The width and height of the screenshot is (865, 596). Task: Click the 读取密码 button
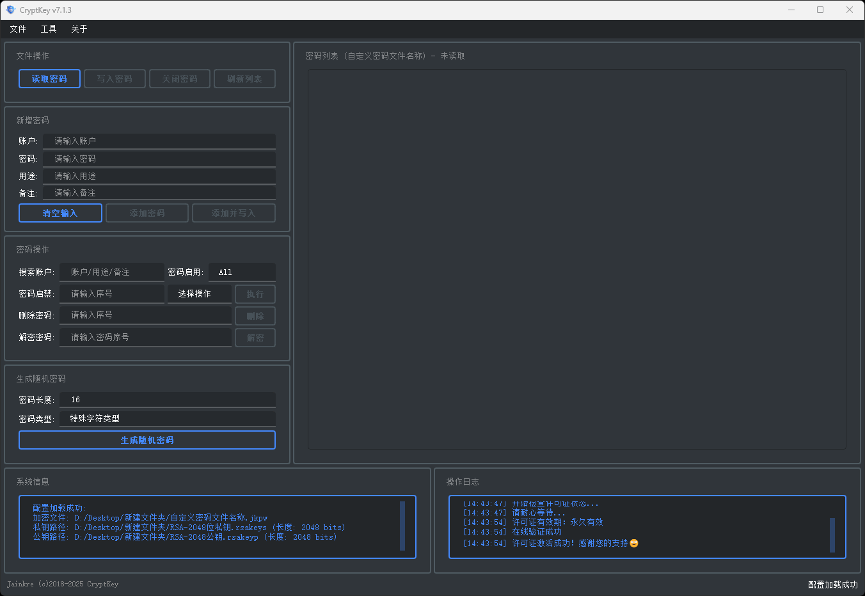pos(49,79)
